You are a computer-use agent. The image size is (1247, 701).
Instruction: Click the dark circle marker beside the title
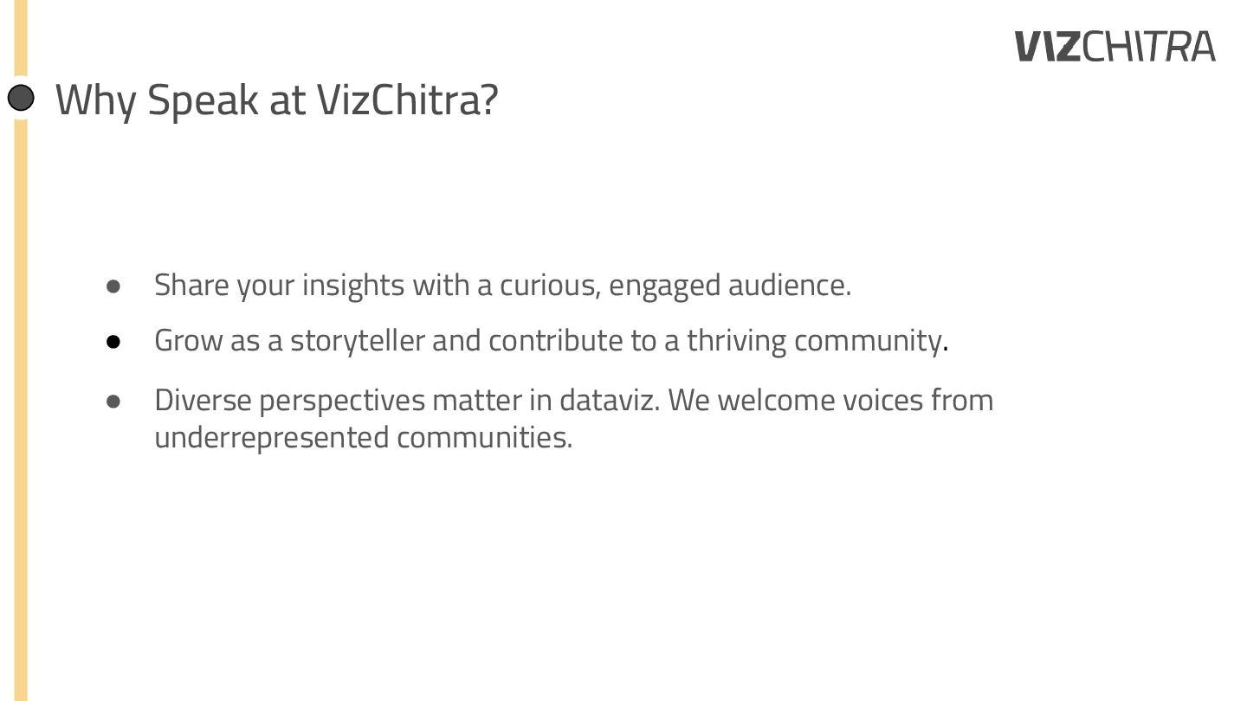click(x=21, y=98)
